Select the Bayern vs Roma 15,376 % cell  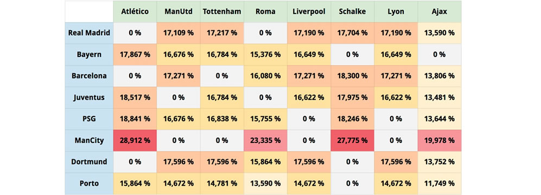click(x=265, y=54)
